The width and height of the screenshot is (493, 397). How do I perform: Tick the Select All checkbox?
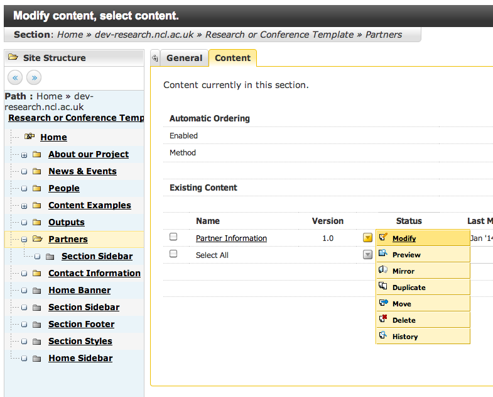pyautogui.click(x=173, y=254)
